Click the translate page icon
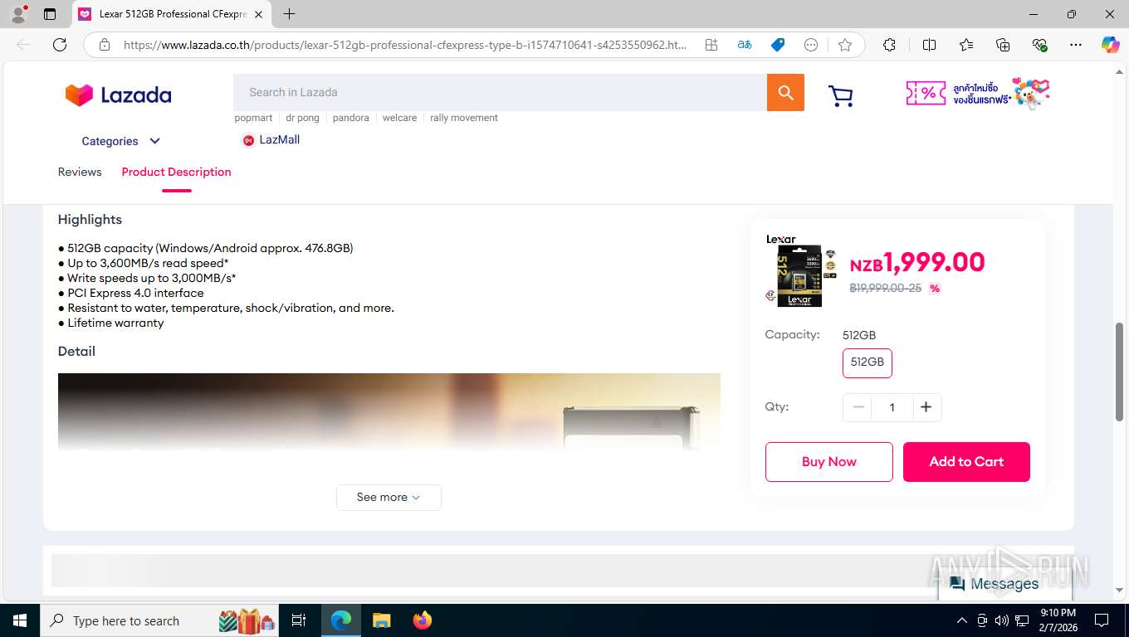This screenshot has width=1129, height=637. point(745,45)
